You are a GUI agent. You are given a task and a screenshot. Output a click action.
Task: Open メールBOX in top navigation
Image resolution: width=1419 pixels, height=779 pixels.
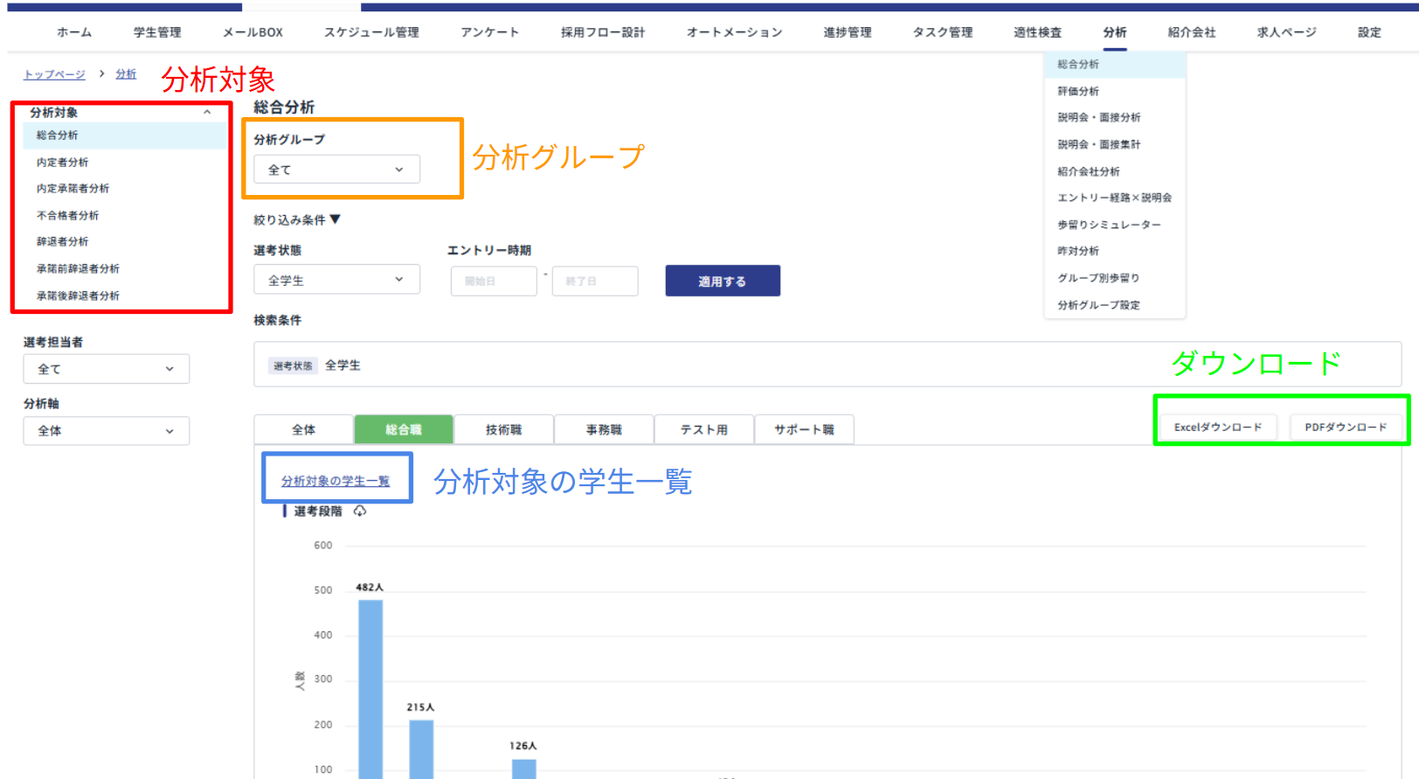(x=253, y=32)
